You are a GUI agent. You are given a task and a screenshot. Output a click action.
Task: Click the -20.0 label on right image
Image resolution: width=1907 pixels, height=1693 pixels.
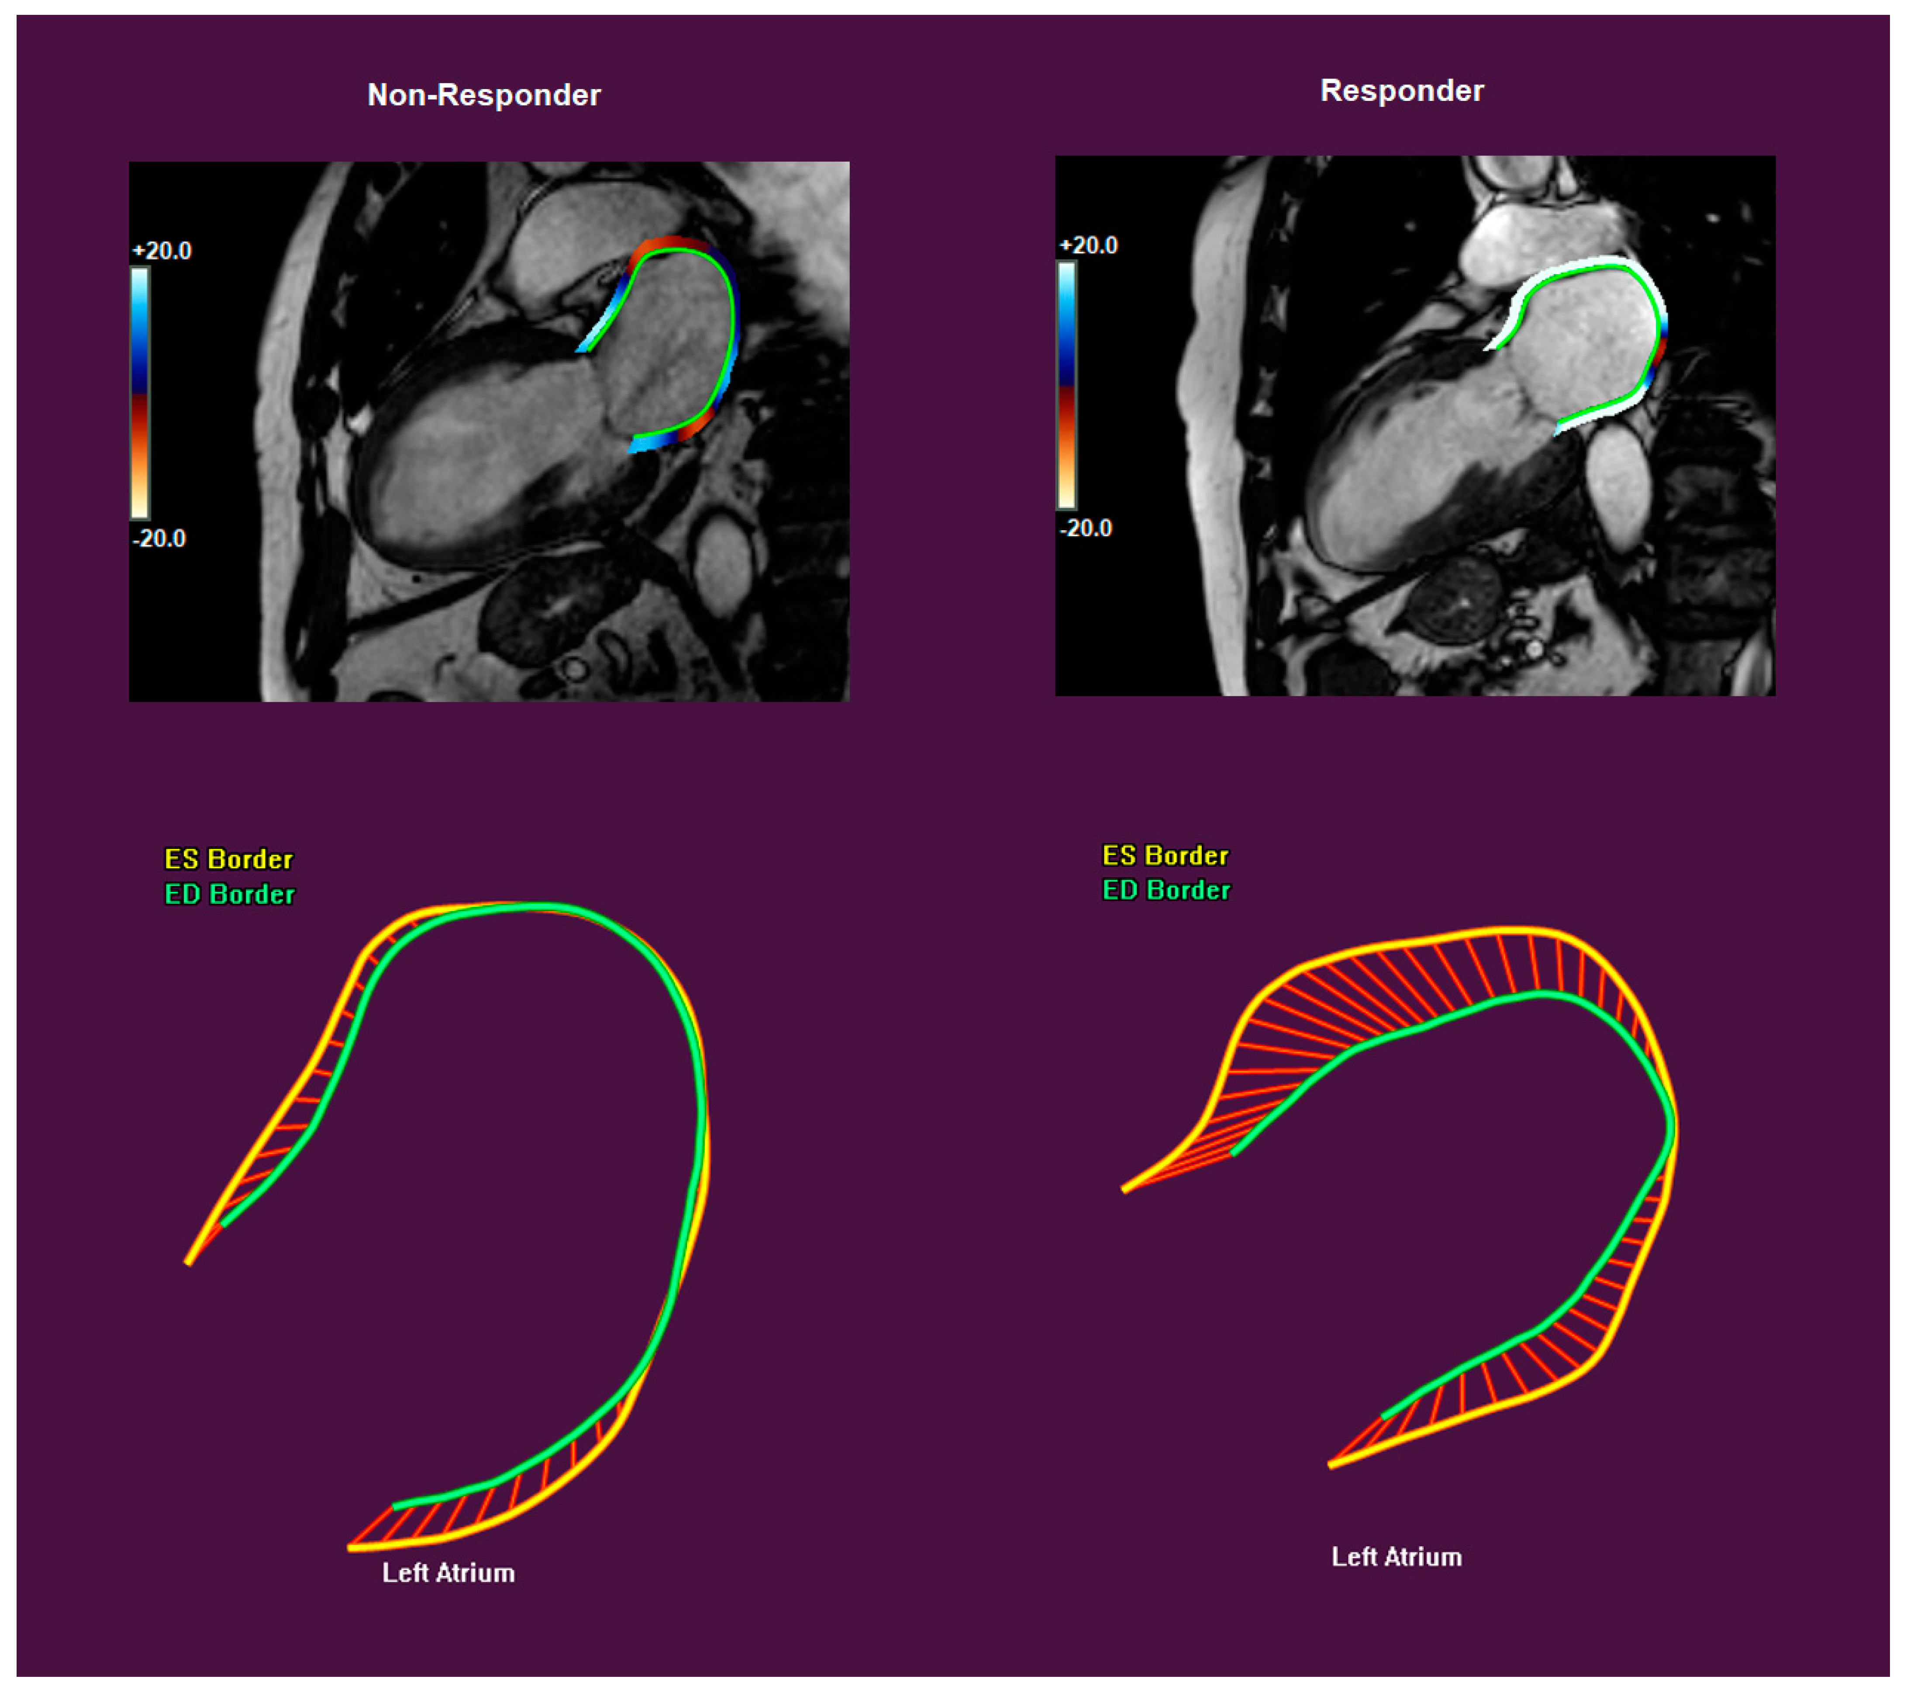[1086, 528]
